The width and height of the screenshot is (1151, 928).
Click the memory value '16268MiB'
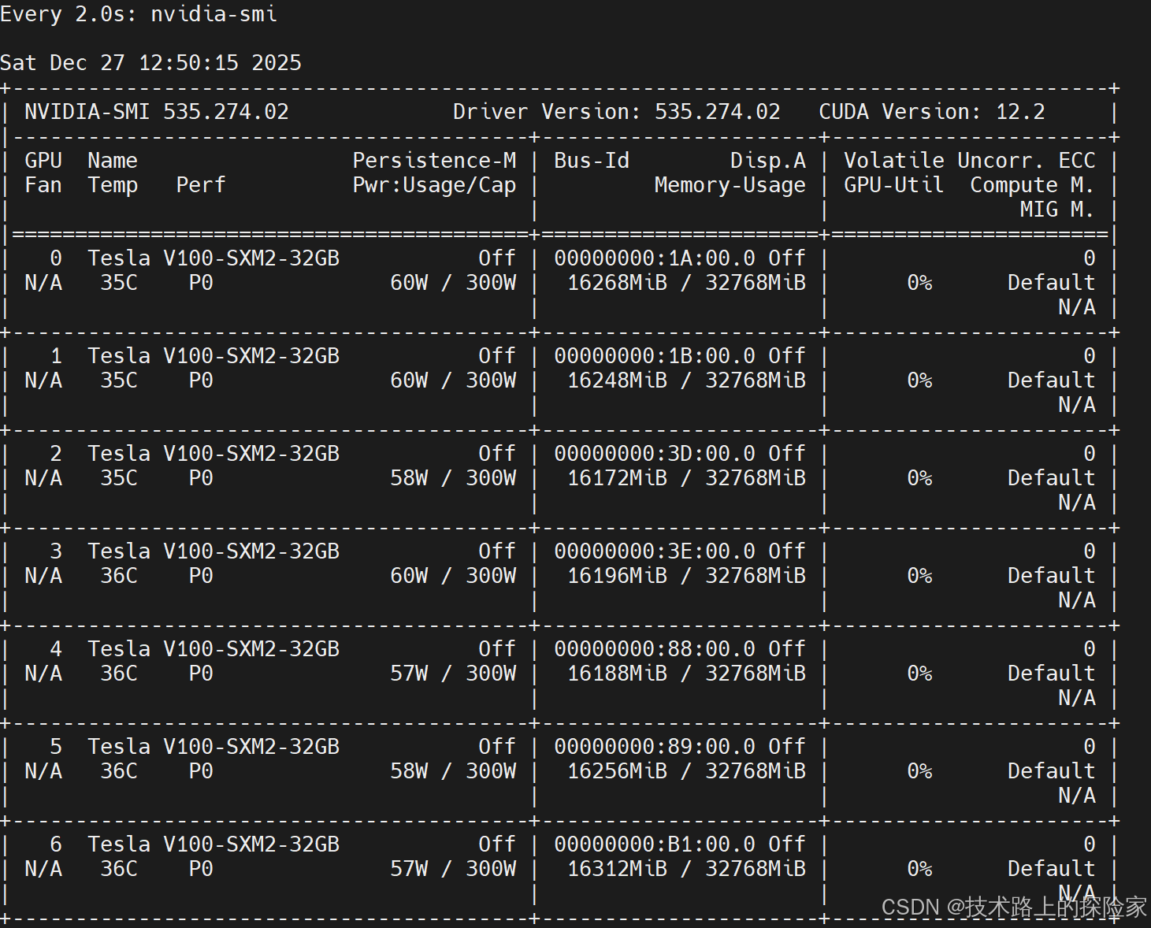pos(618,283)
